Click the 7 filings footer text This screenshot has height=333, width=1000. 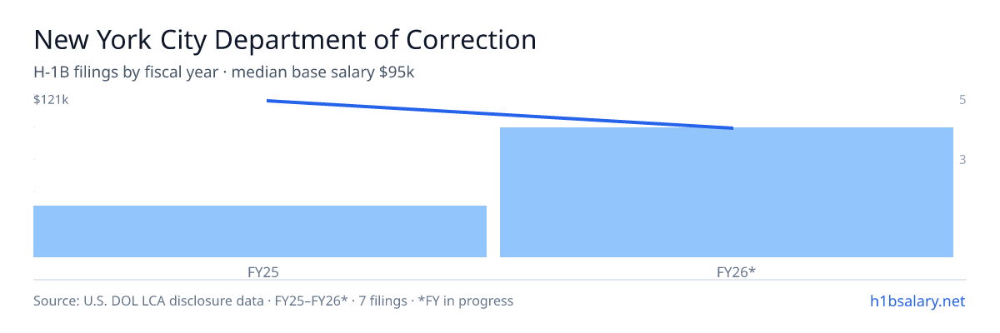tap(379, 301)
